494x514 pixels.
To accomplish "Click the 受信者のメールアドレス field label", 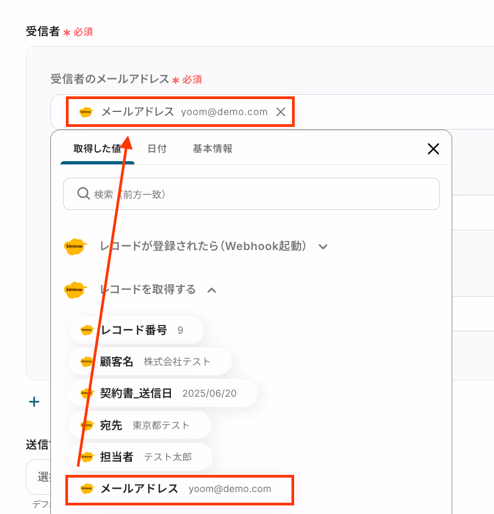I will coord(109,79).
